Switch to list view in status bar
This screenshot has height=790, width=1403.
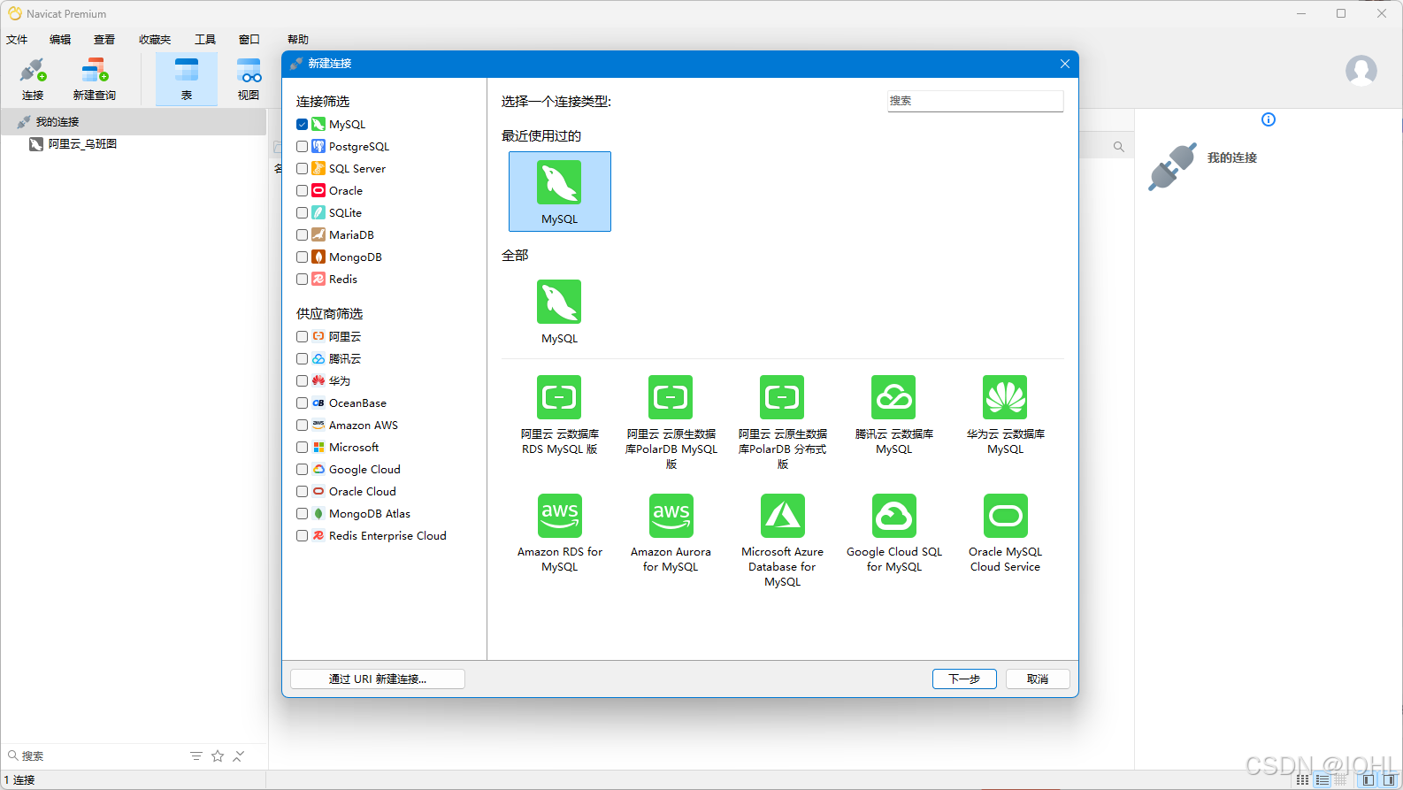pyautogui.click(x=1322, y=780)
